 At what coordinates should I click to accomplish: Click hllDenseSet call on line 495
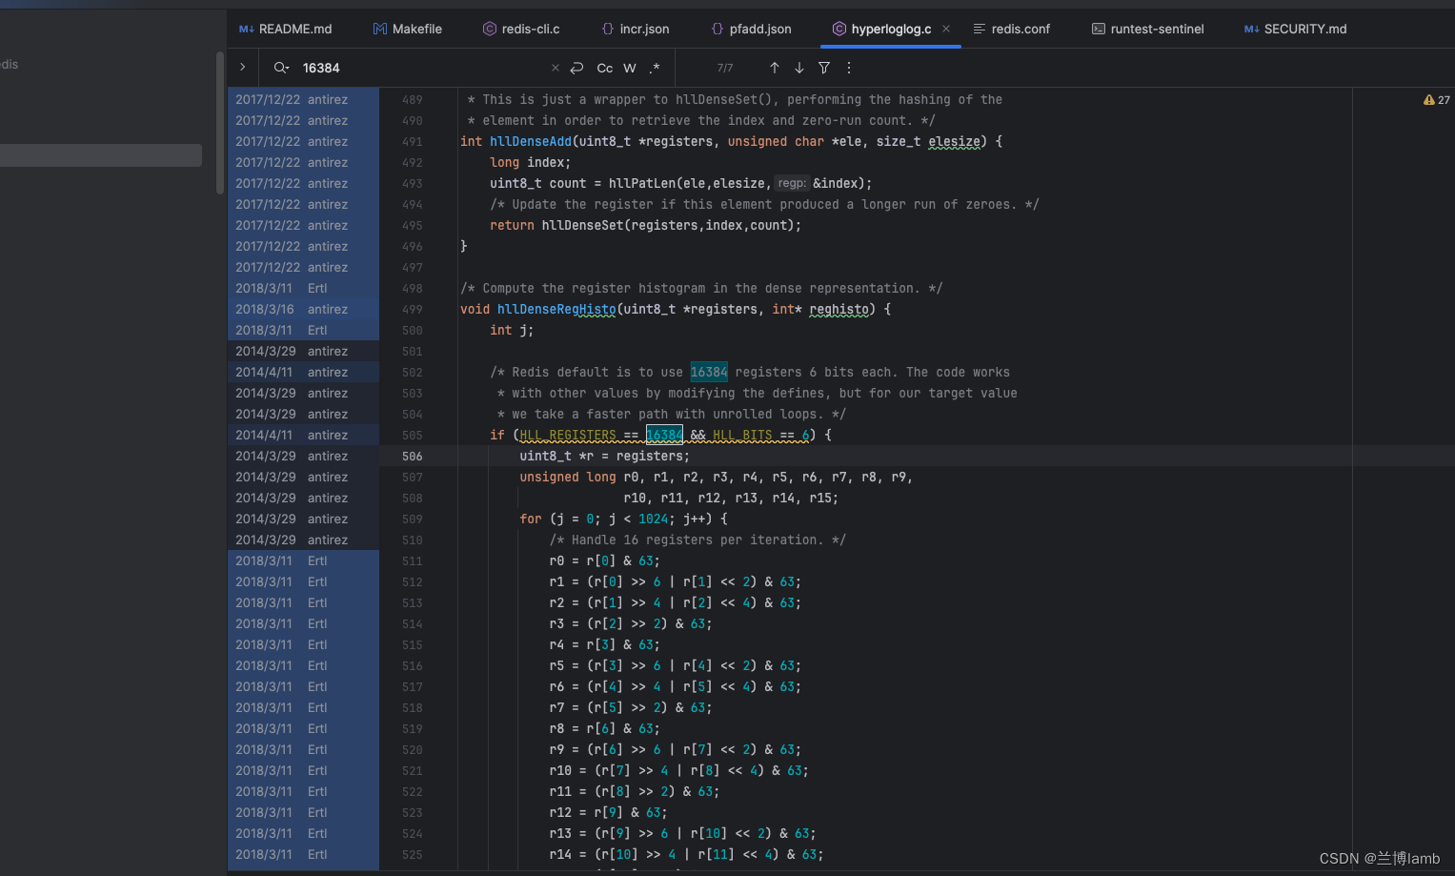pyautogui.click(x=582, y=225)
